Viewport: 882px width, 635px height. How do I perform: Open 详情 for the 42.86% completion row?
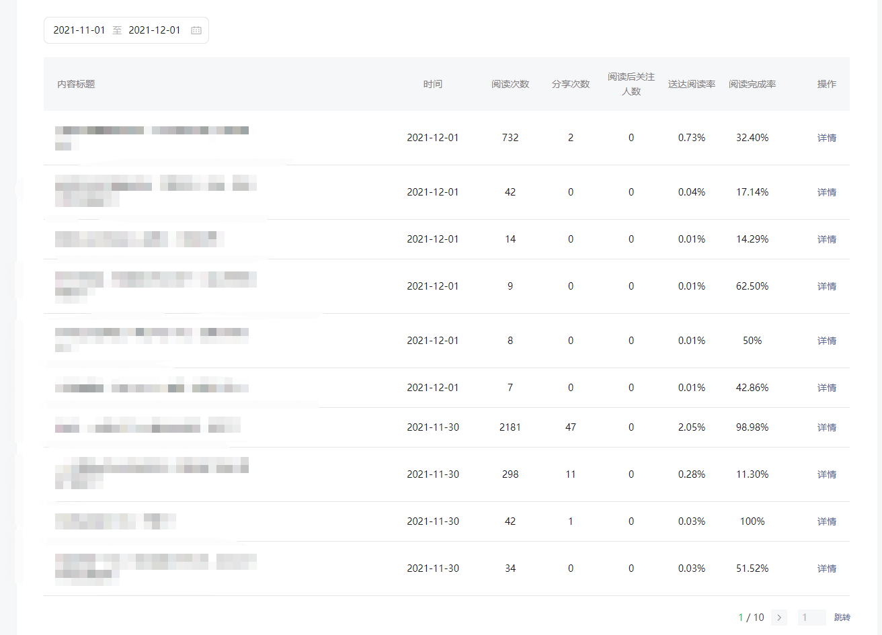point(827,388)
